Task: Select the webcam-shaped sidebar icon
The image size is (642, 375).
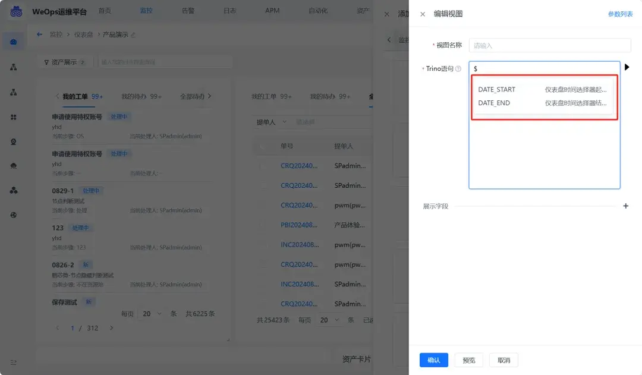Action: tap(14, 141)
